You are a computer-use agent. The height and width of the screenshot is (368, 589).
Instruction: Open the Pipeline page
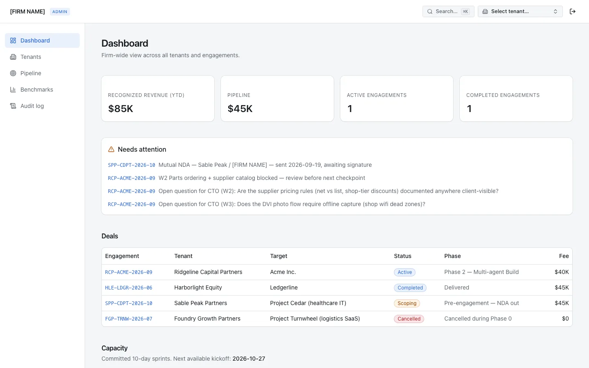[x=42, y=73]
